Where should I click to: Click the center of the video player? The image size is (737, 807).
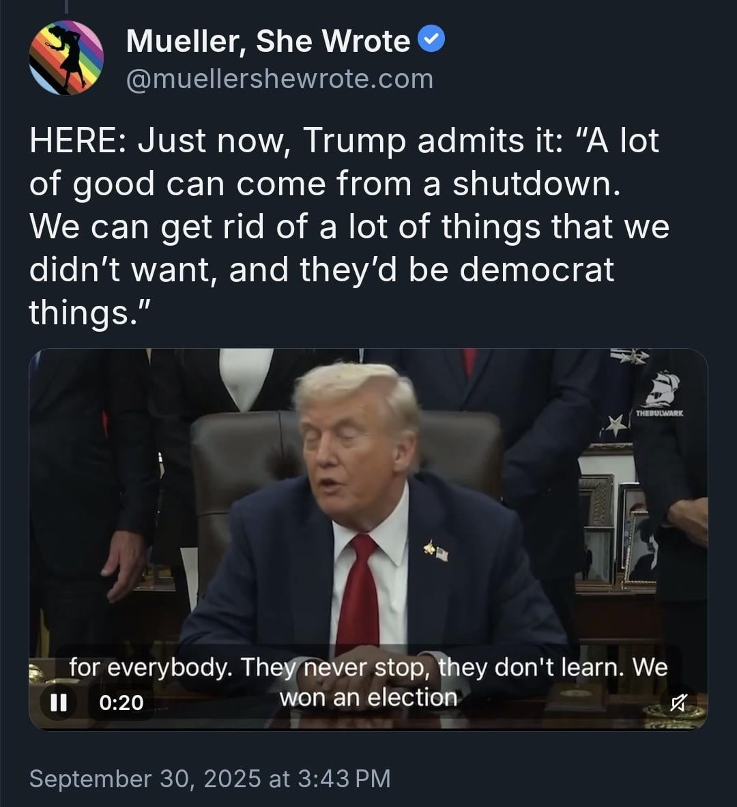(369, 539)
